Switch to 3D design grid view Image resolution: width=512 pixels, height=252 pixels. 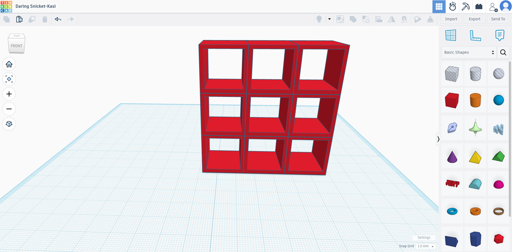click(x=439, y=6)
